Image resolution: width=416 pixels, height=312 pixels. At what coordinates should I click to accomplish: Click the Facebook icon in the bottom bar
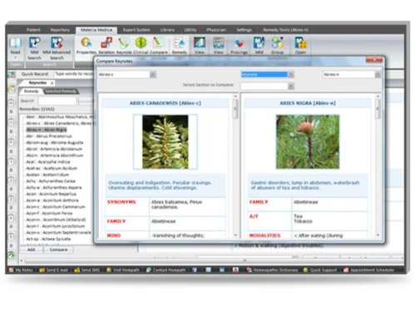[x=195, y=270]
